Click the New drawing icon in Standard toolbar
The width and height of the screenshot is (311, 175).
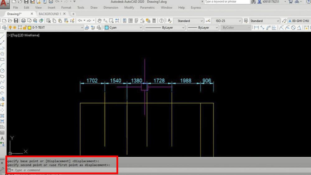[4, 21]
